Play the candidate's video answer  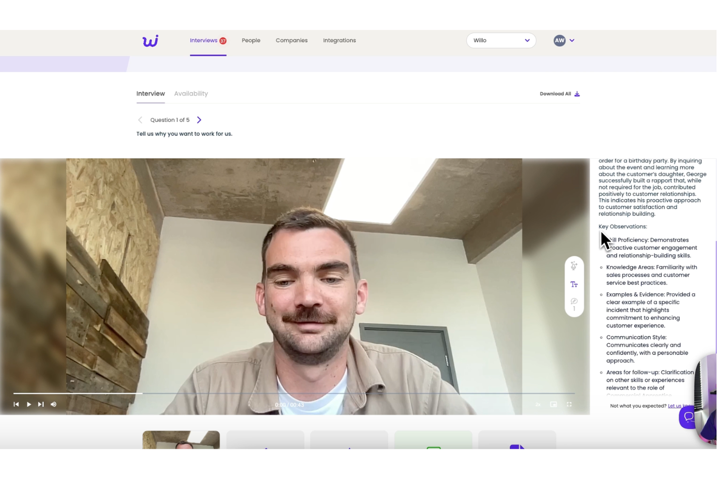[29, 404]
